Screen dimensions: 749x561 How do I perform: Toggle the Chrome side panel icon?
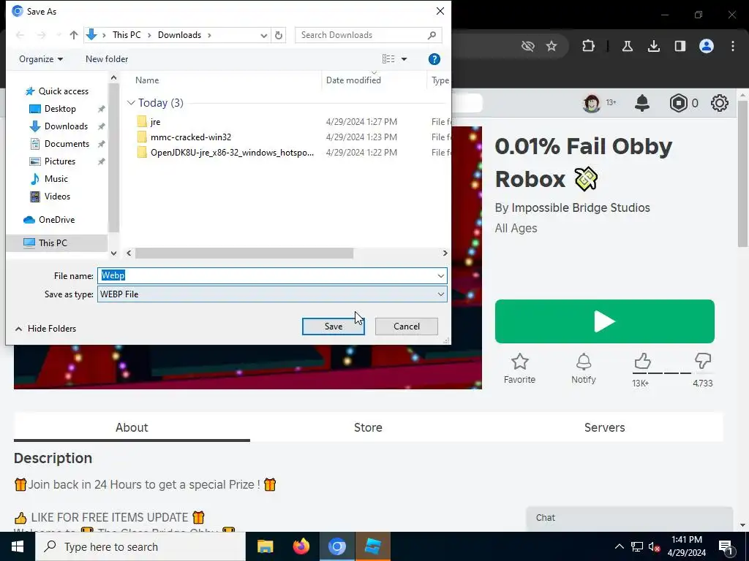point(680,46)
